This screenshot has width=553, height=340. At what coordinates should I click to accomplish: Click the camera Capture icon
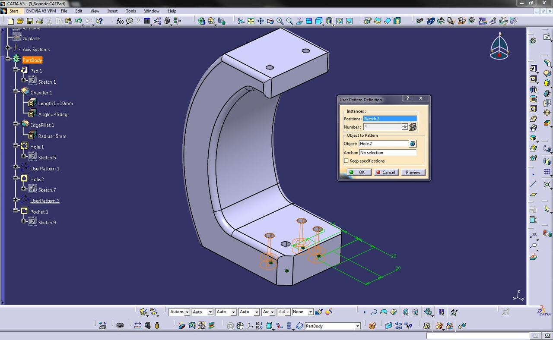tap(120, 325)
